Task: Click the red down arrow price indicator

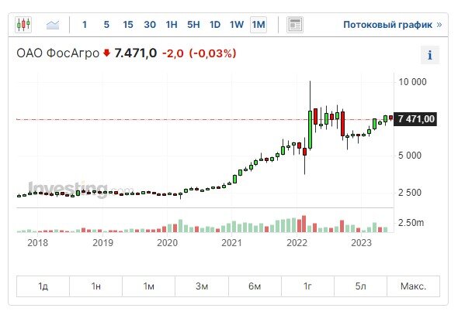Action: pyautogui.click(x=106, y=53)
